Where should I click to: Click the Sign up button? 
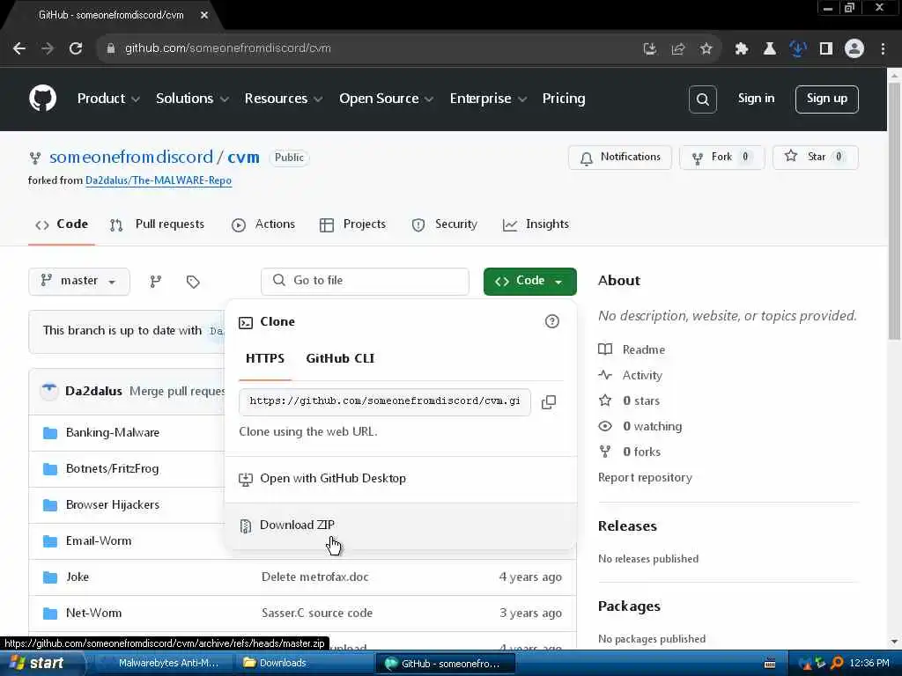(826, 99)
